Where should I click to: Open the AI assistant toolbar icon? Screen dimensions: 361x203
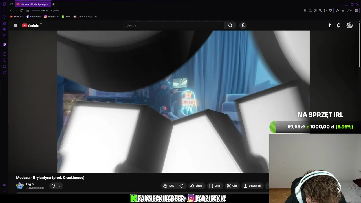coord(350,10)
